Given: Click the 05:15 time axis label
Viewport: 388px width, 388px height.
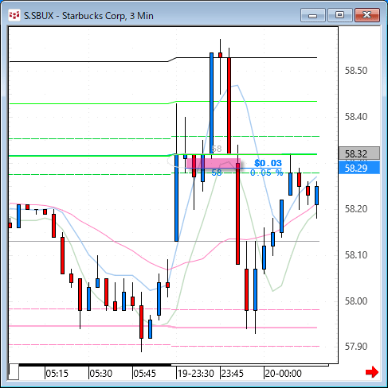Looking at the screenshot, I should tap(57, 374).
